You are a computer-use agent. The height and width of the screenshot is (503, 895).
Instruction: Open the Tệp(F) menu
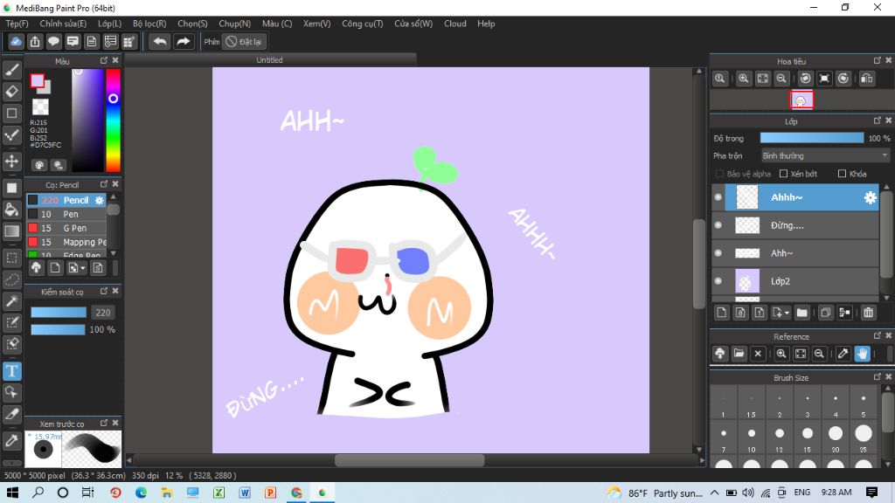coord(17,24)
